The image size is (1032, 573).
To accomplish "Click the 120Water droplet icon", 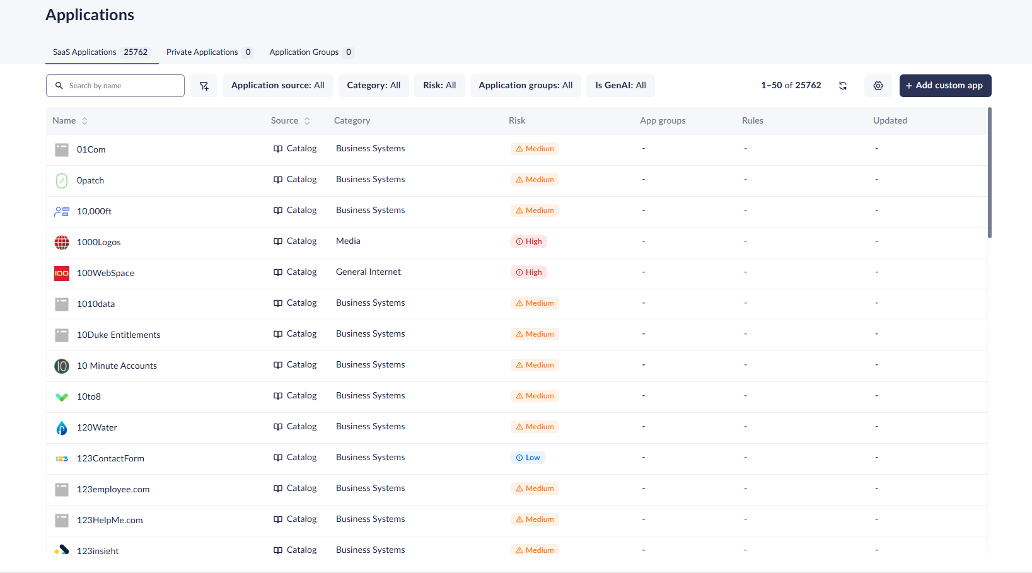I will 62,428.
